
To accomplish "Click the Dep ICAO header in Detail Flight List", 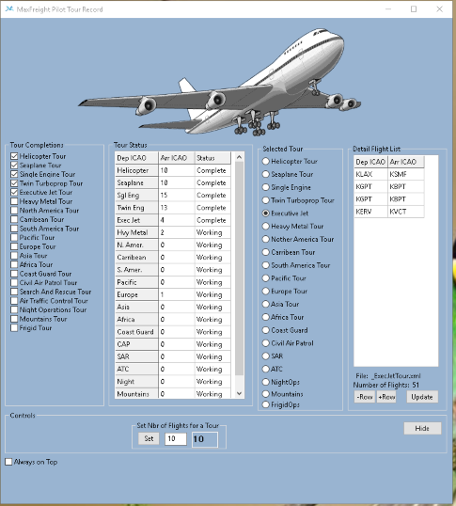I will pos(370,162).
